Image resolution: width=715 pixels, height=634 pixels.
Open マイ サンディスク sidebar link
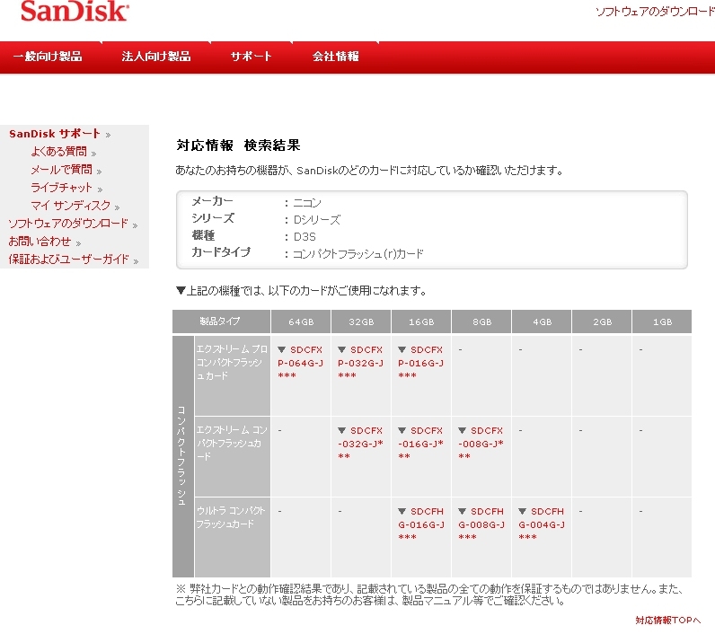tap(71, 206)
